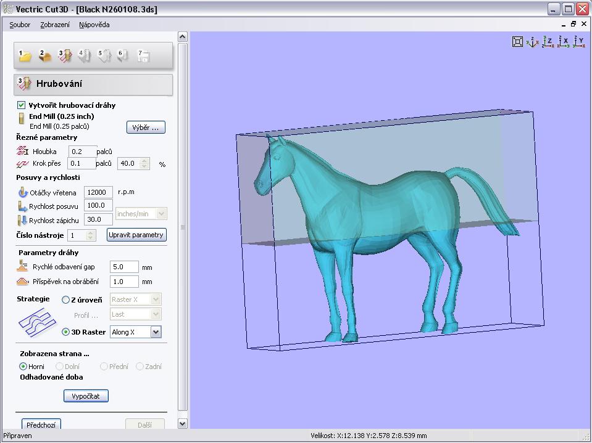Viewport: 592px width, 443px height.
Task: View the model along Z axis
Action: point(547,42)
